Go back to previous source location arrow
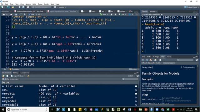Viewport: 200px width, 112px height. (x=3, y=15)
